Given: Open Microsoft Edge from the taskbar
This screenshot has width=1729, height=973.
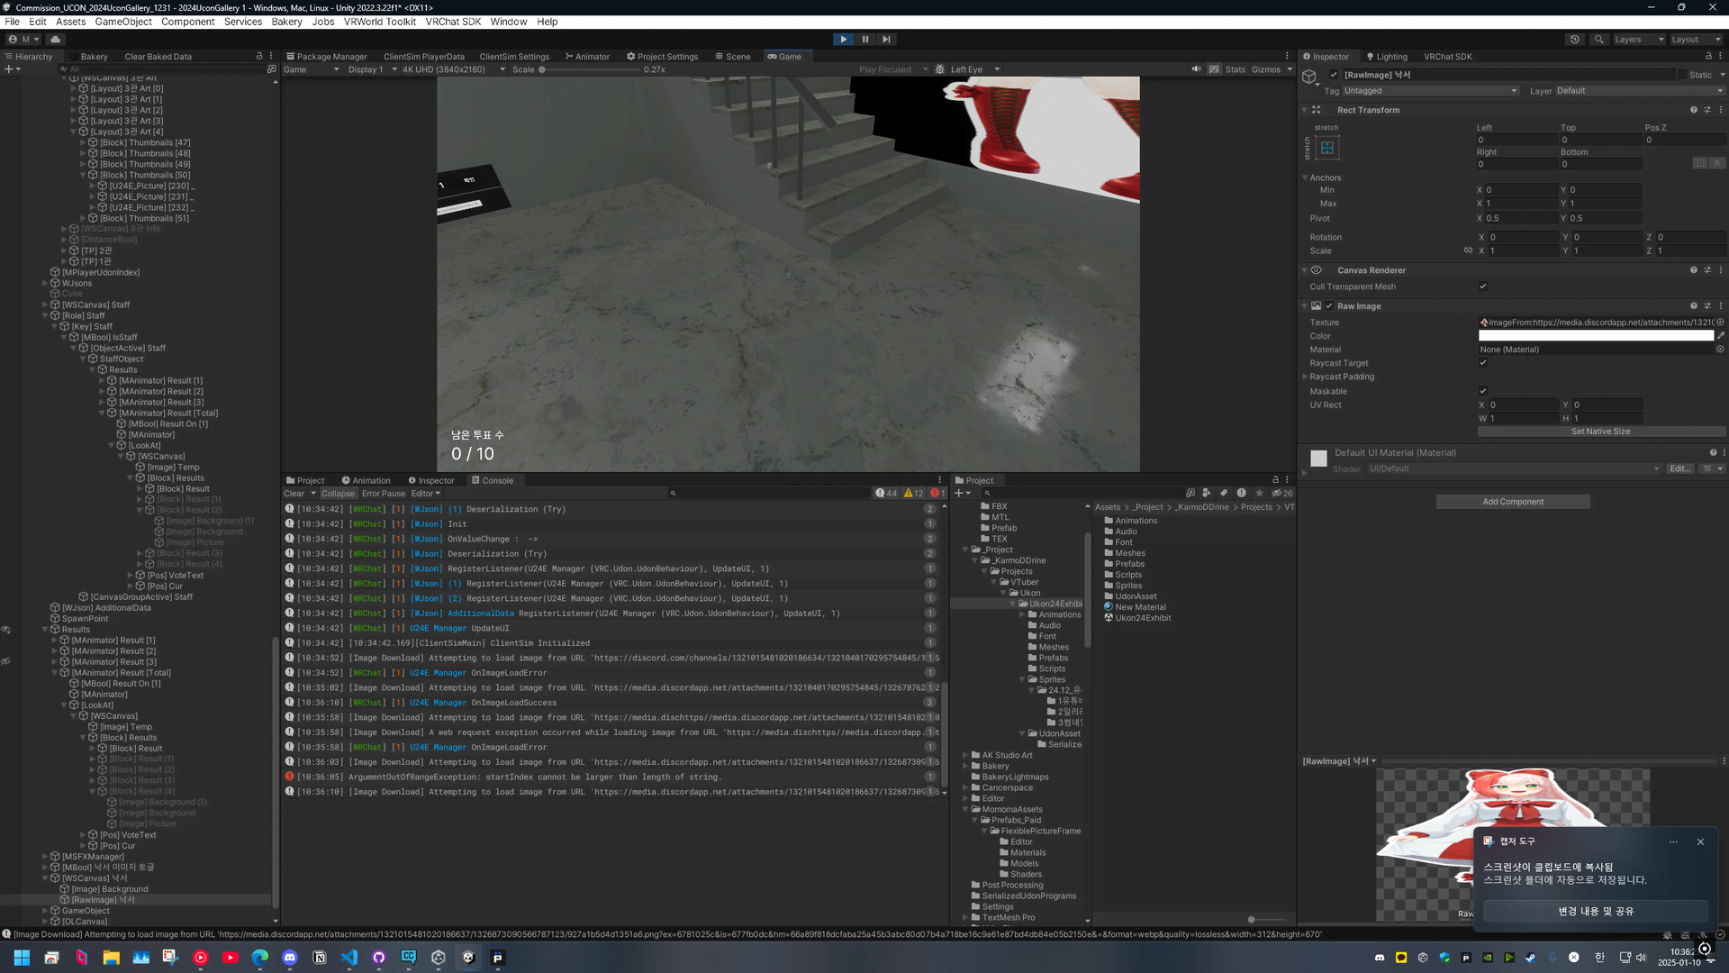Looking at the screenshot, I should [260, 958].
